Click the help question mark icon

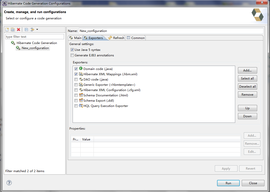tap(9, 183)
